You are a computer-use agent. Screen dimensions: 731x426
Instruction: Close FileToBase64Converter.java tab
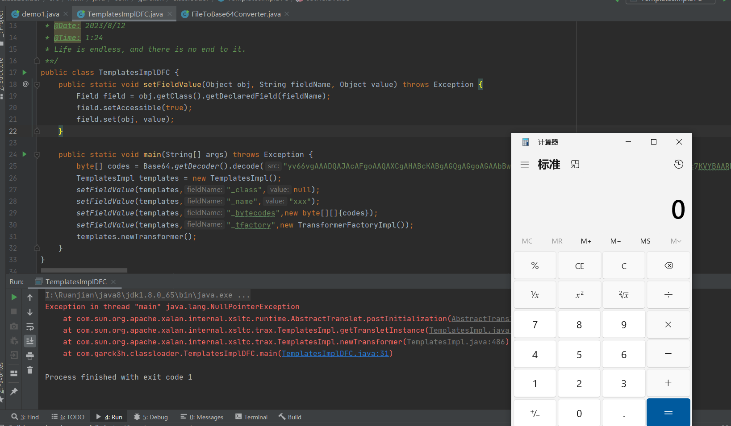tap(287, 14)
